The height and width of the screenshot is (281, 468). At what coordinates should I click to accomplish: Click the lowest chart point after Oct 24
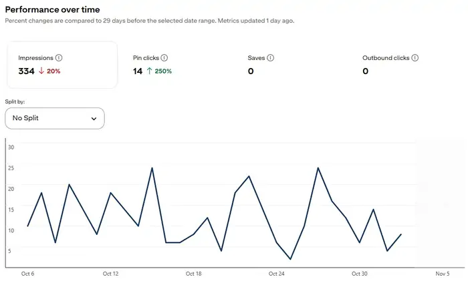[x=290, y=259]
